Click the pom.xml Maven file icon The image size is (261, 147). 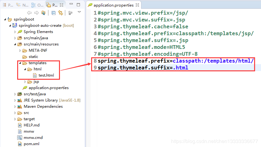(20, 144)
